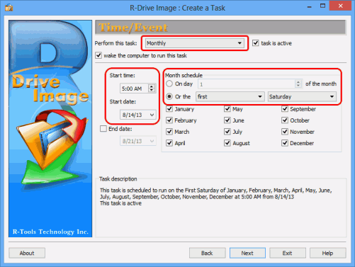
Task: Uncheck the February checkbox
Action: [169, 120]
